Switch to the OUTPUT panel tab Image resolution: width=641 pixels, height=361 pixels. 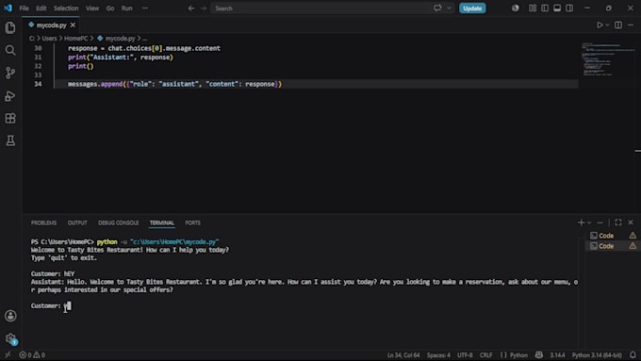(77, 222)
